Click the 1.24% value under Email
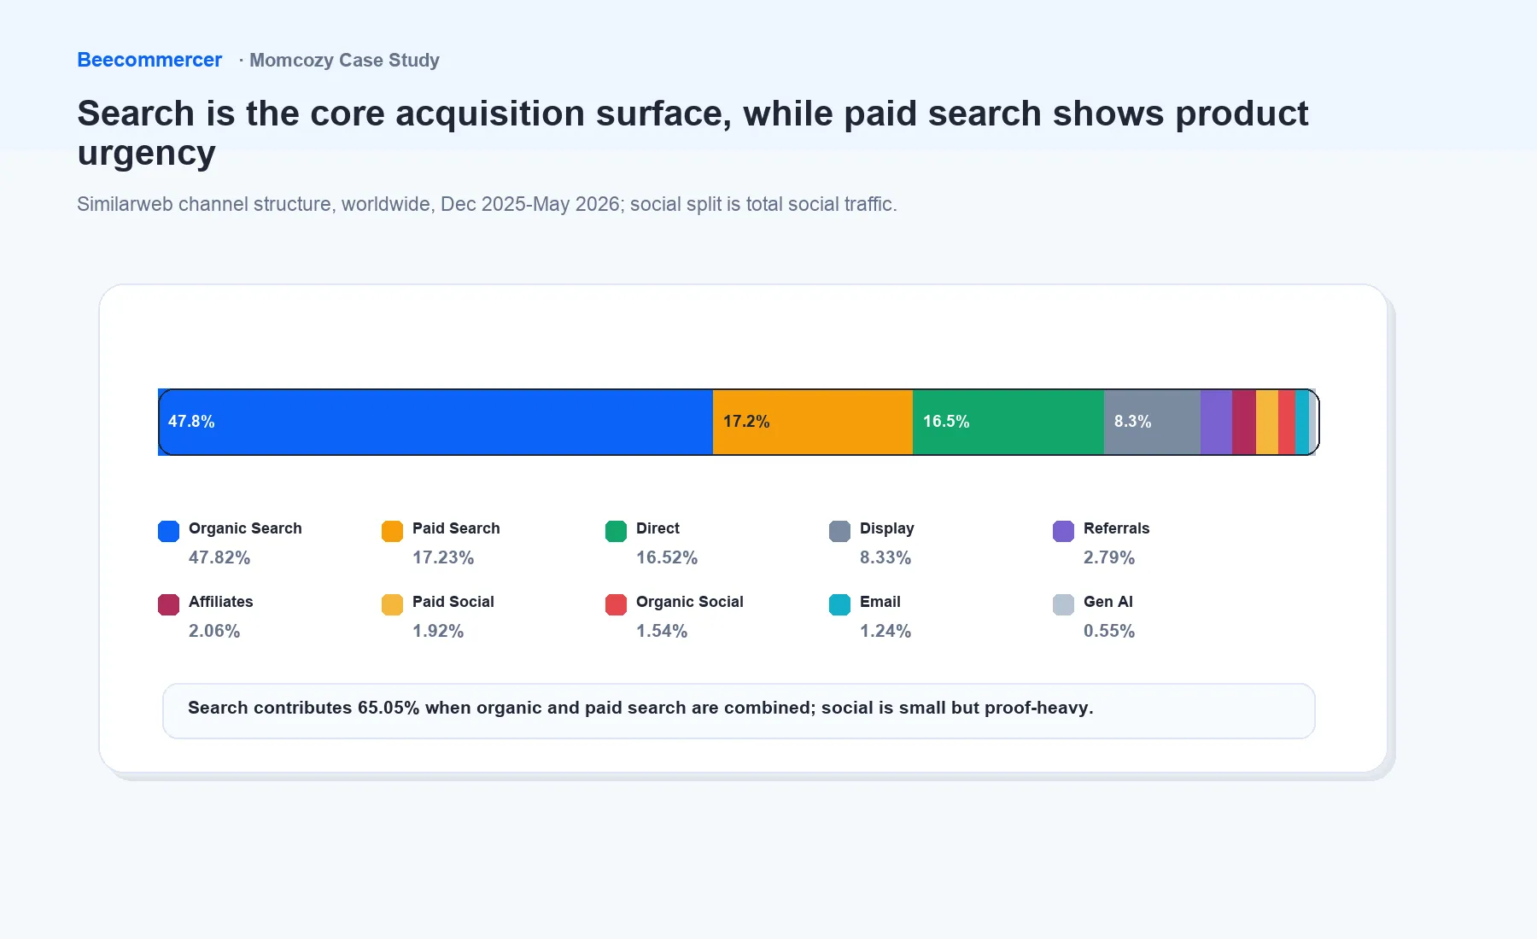The image size is (1537, 939). (x=885, y=631)
